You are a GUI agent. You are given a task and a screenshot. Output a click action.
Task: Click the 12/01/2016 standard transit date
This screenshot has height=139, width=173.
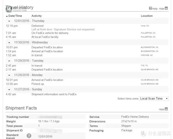click(x=45, y=136)
